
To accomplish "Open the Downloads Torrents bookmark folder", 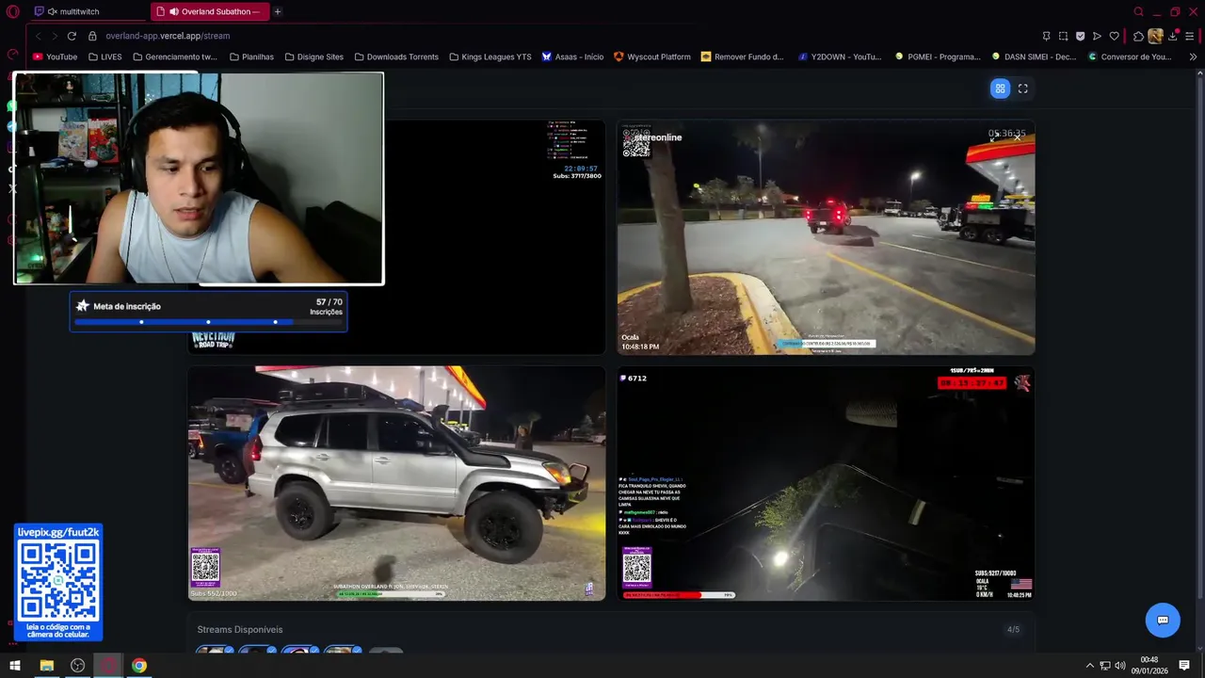I will pos(396,56).
